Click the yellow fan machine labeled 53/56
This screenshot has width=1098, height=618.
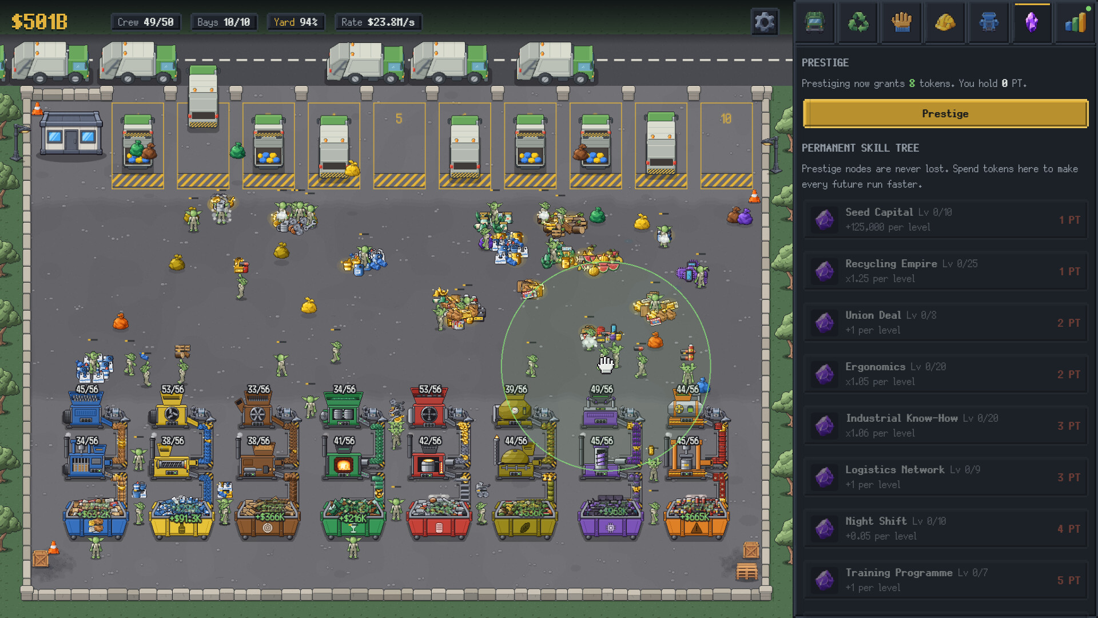coord(173,411)
